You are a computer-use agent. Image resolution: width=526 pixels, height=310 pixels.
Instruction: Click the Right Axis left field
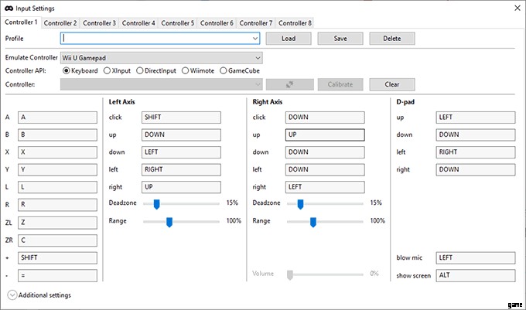click(325, 169)
